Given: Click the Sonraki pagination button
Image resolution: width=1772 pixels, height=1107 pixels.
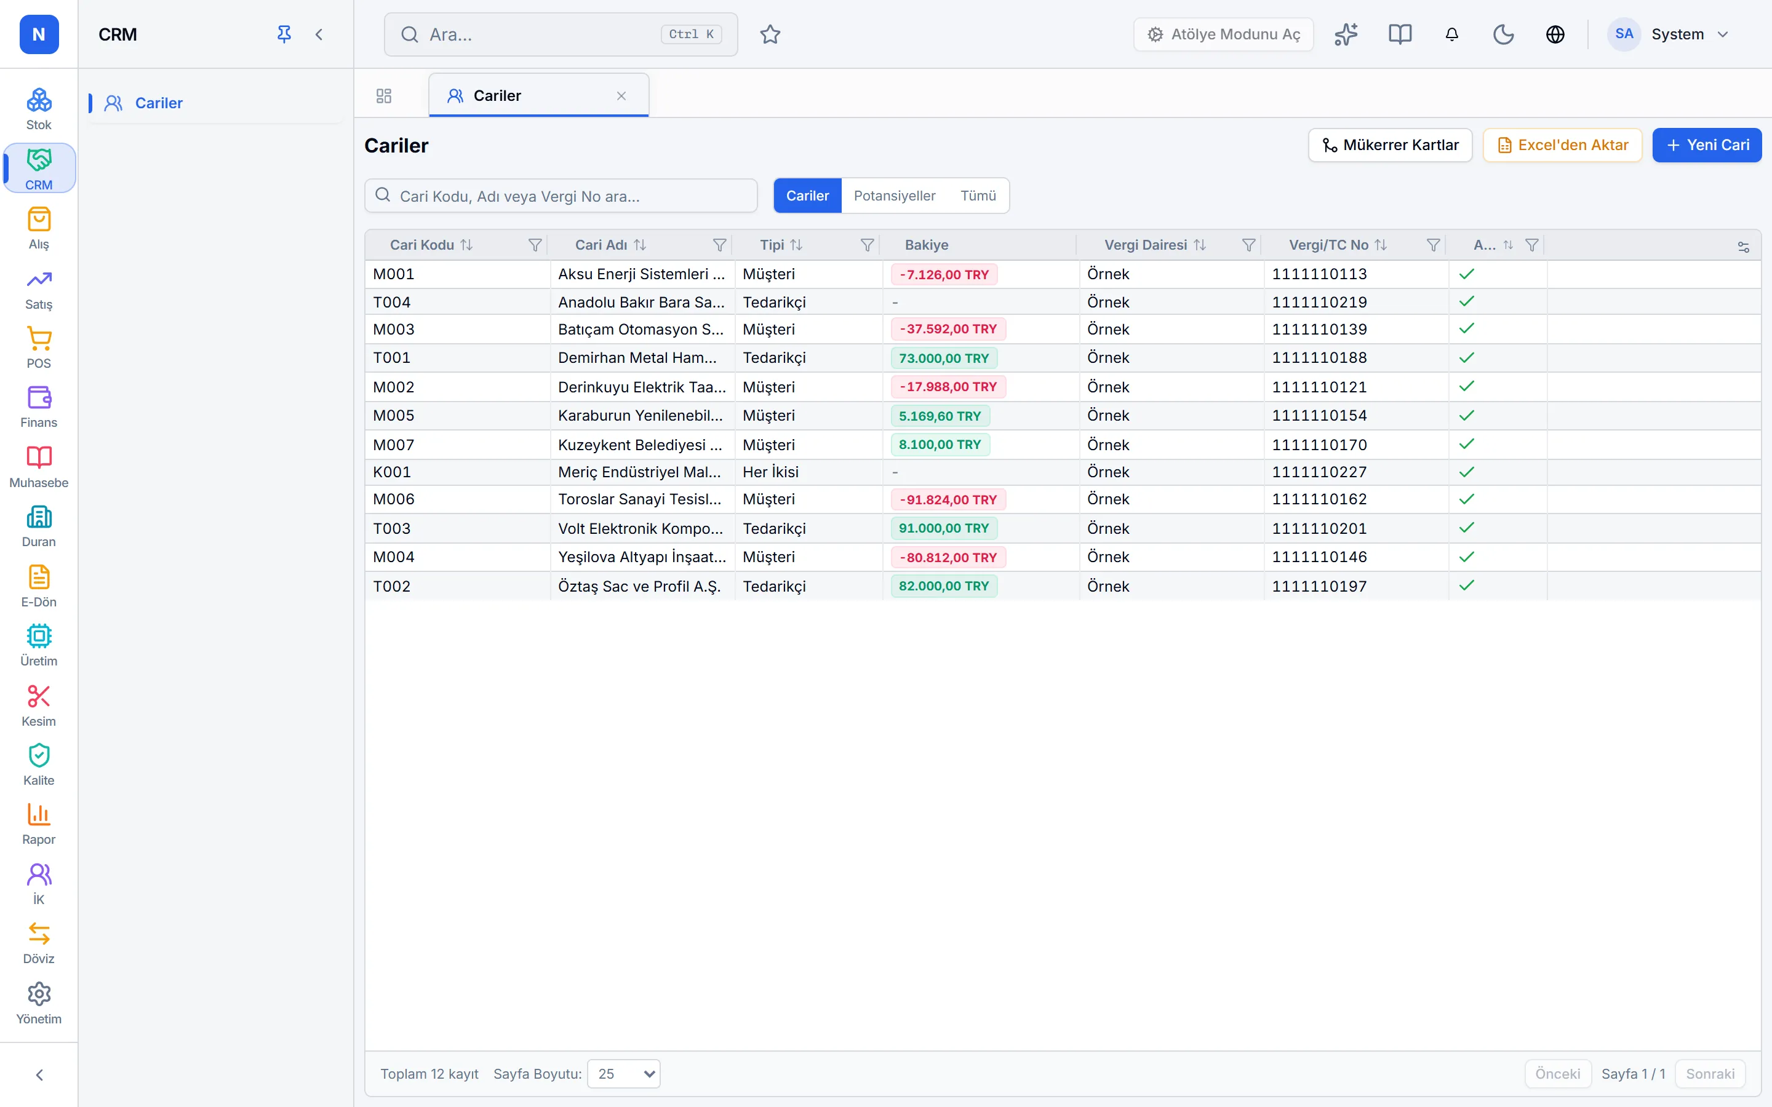Looking at the screenshot, I should [1710, 1074].
